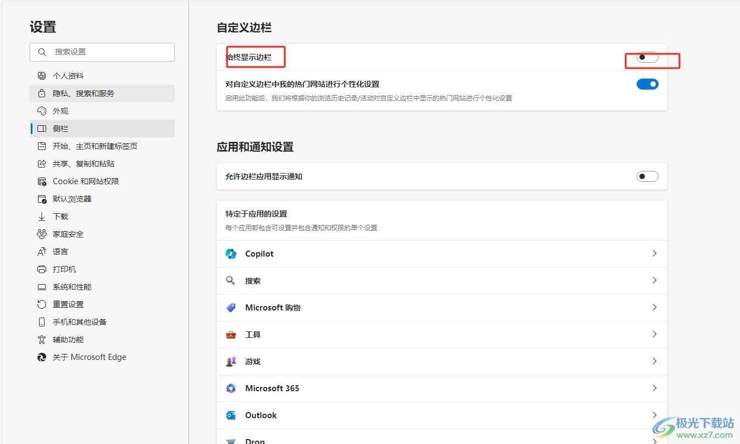Open 隐私、搜索和服务 settings page

coord(102,93)
